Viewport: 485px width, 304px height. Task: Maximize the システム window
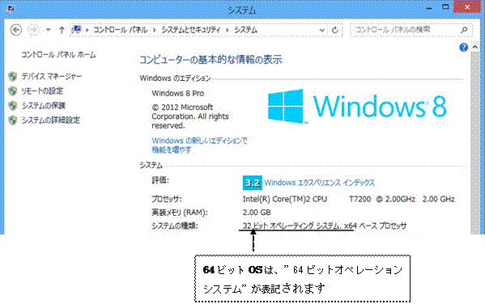pyautogui.click(x=445, y=7)
